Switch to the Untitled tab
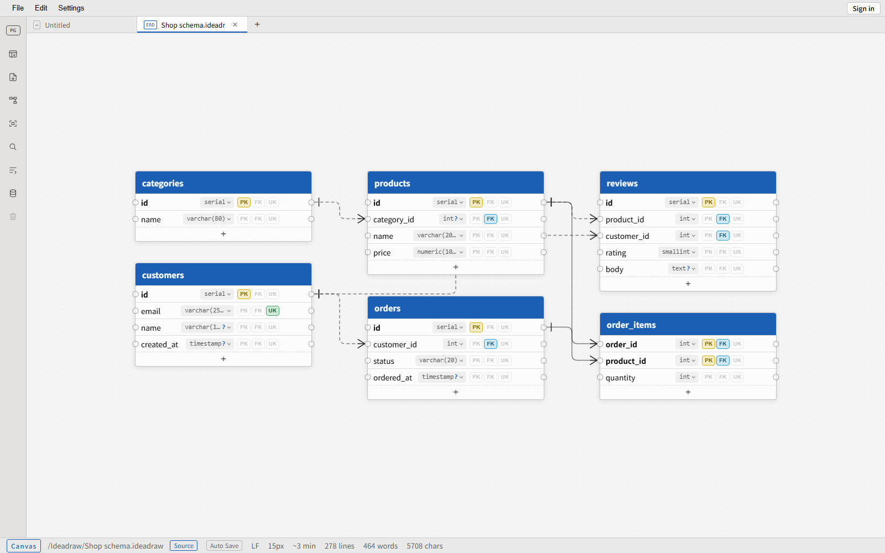885x553 pixels. [82, 25]
